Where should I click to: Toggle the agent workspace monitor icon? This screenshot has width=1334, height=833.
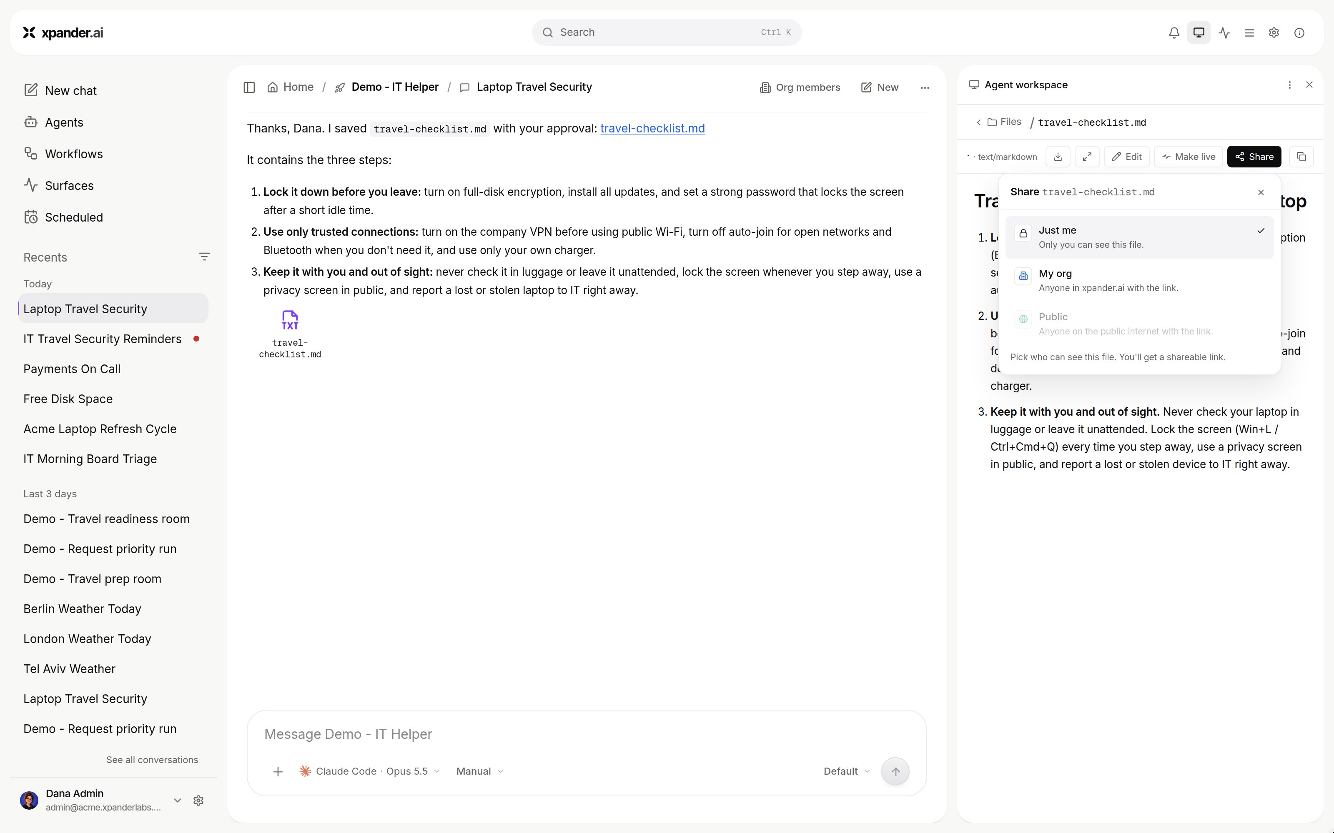tap(1199, 32)
